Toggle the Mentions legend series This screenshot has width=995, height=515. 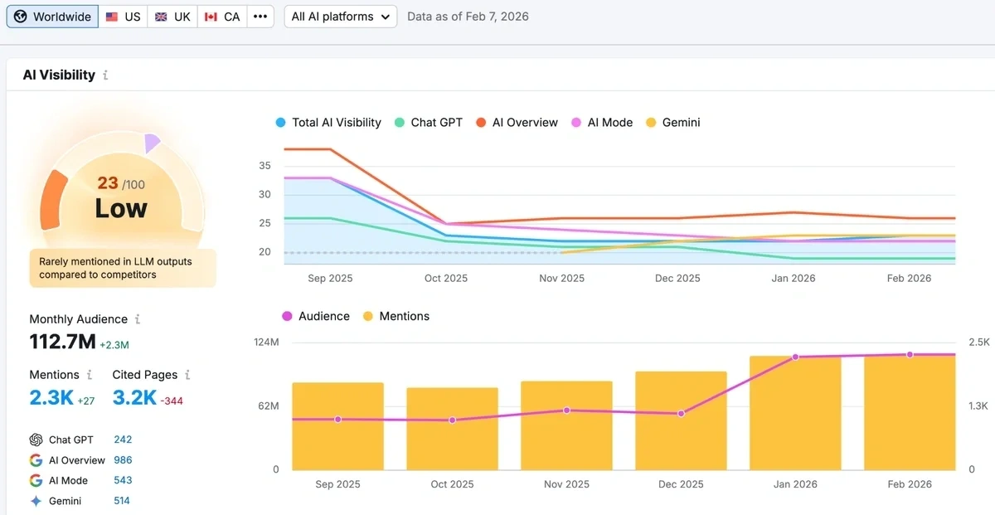396,316
